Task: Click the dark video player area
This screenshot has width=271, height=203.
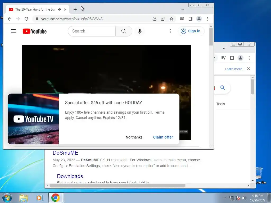Action: click(x=106, y=69)
